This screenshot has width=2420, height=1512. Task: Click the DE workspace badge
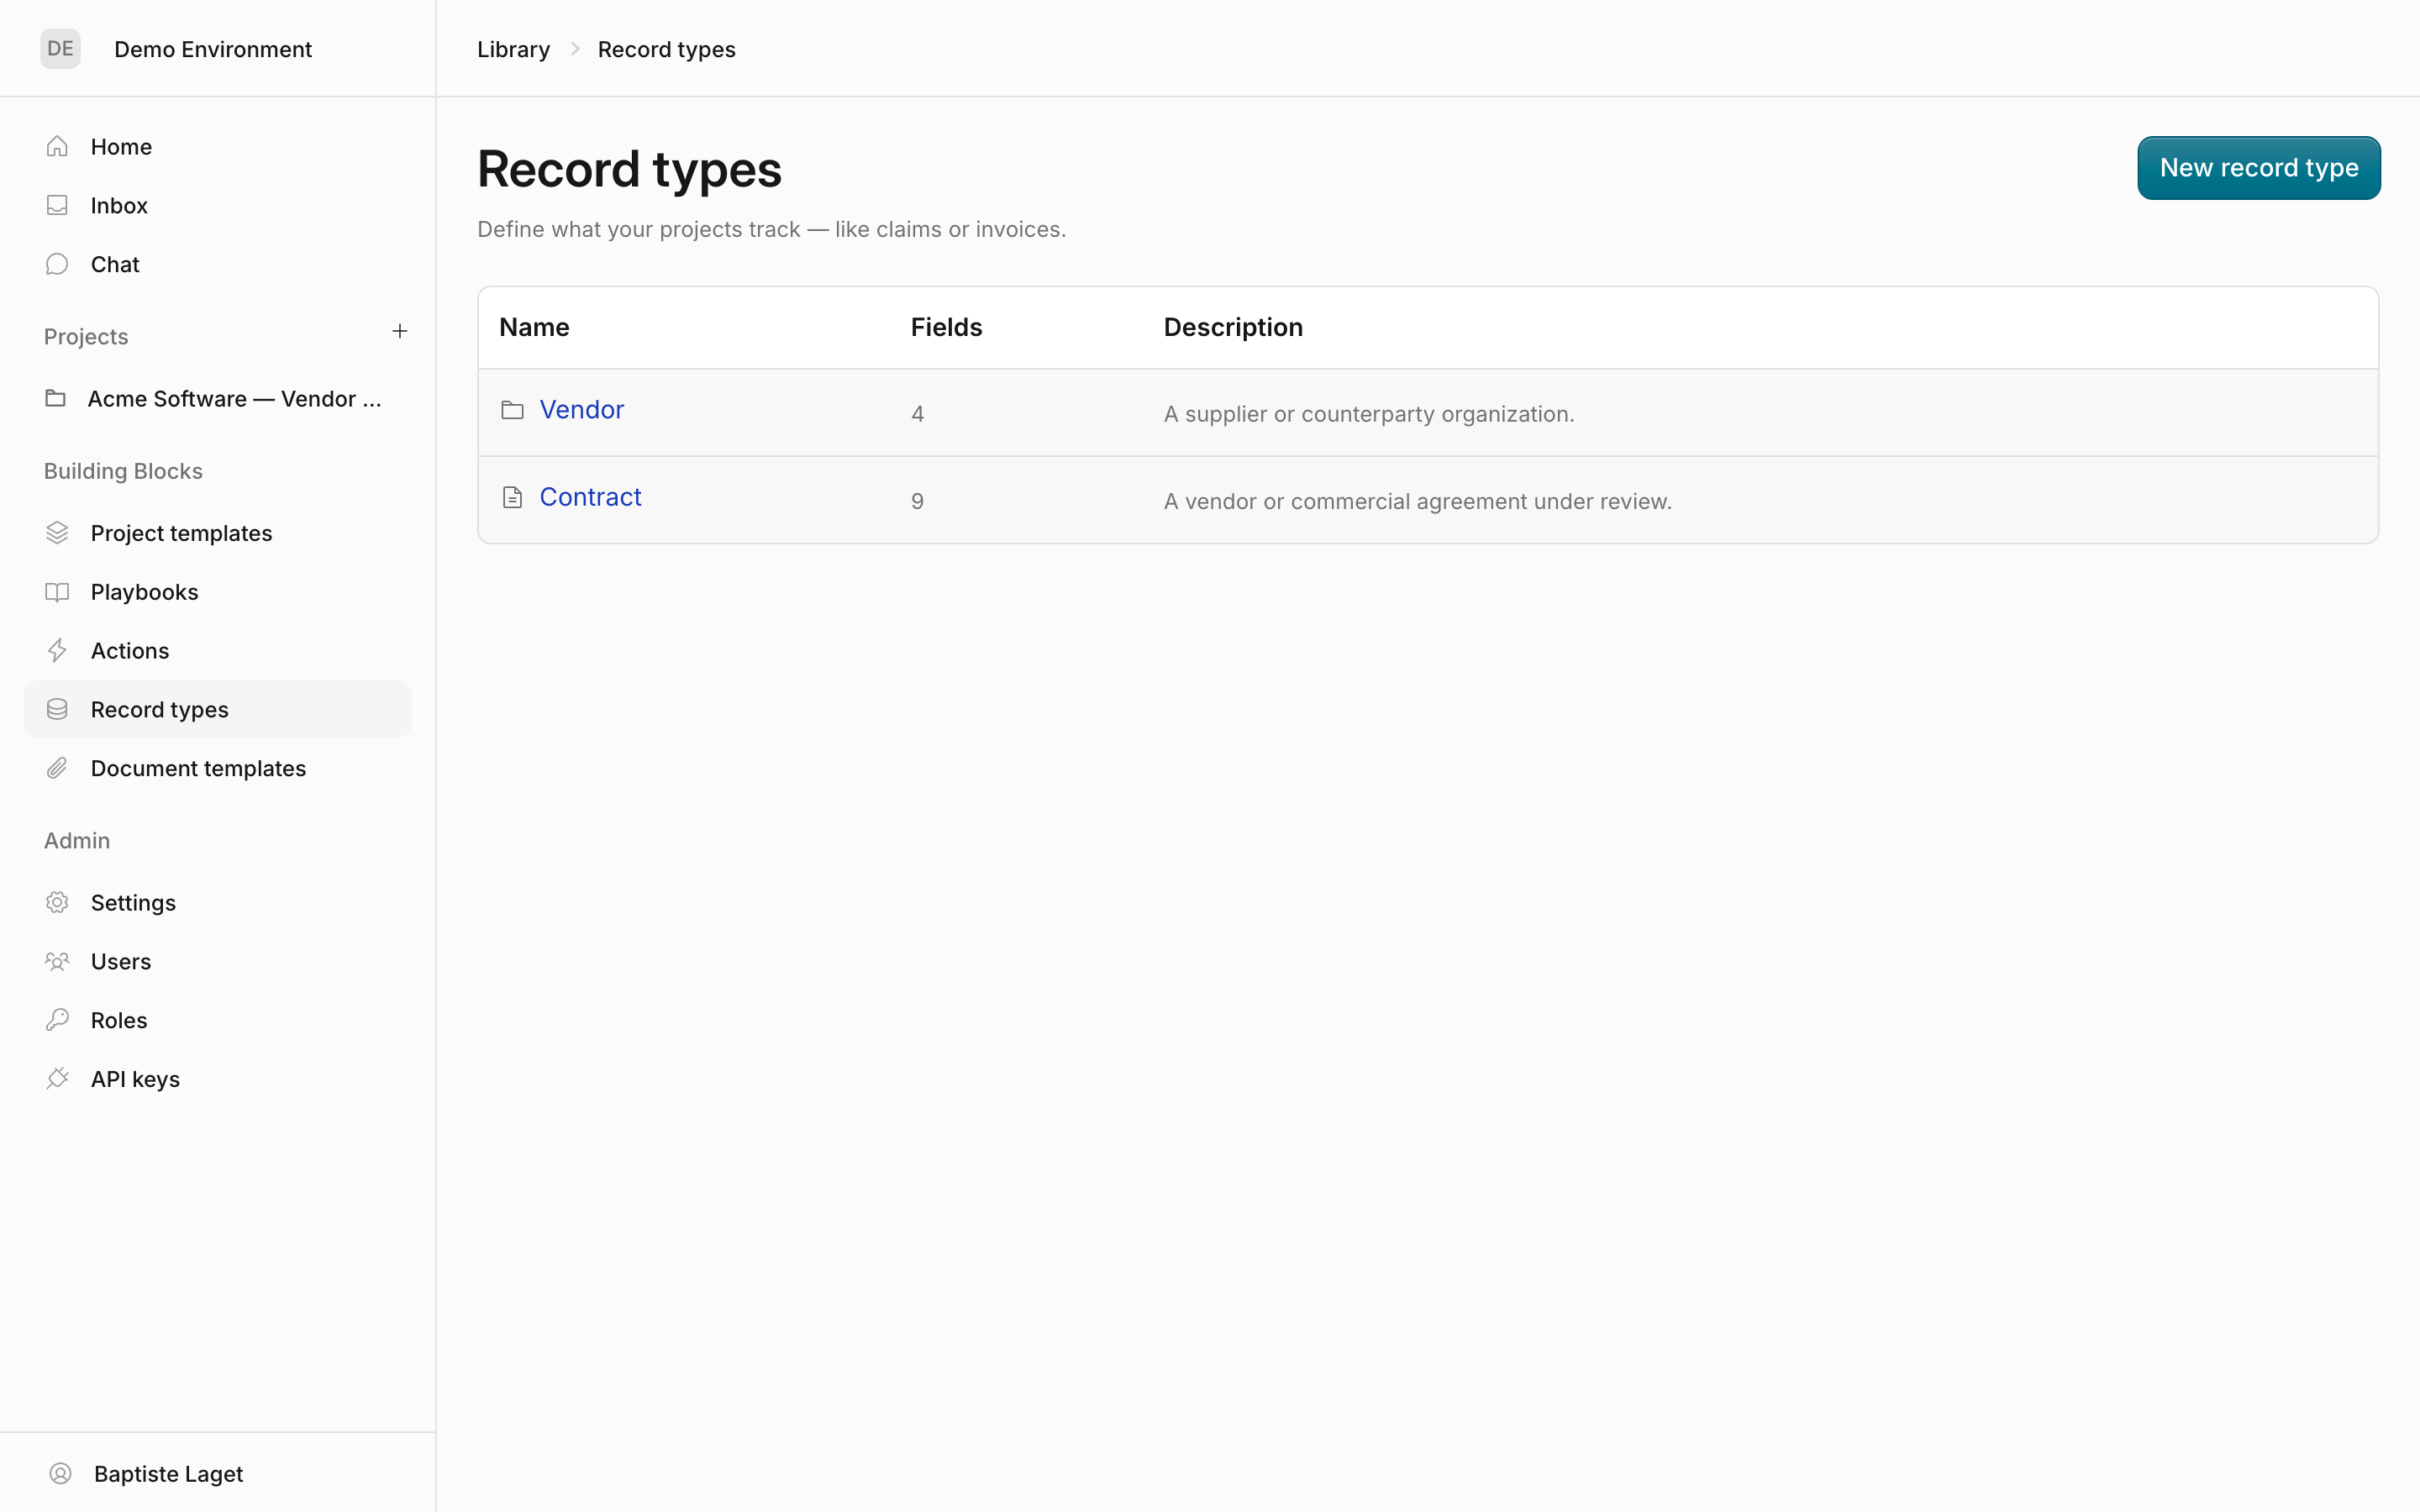tap(60, 48)
